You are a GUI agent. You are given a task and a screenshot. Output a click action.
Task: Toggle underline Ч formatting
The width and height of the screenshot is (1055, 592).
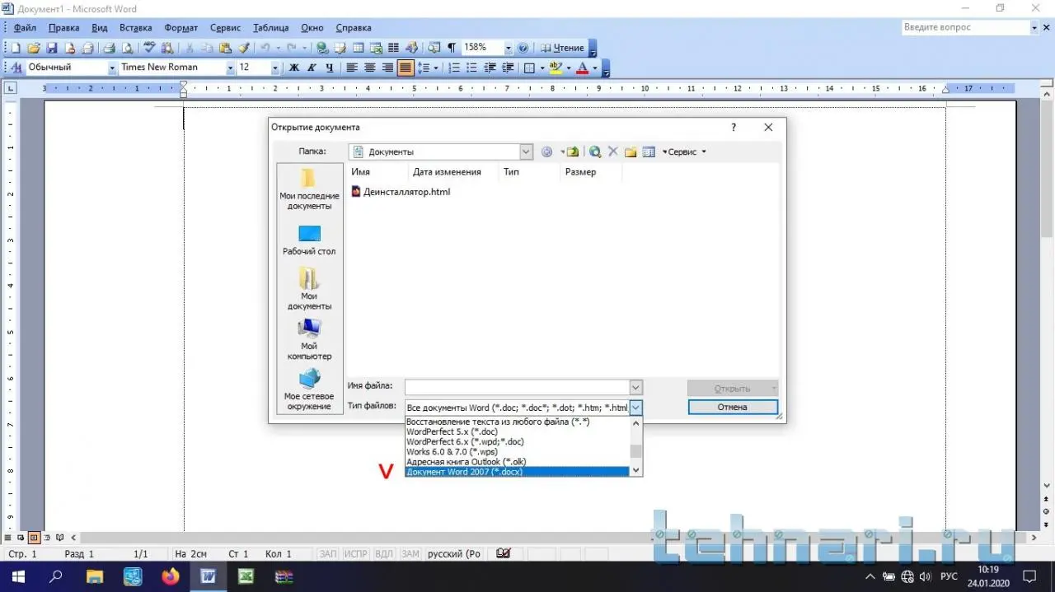pyautogui.click(x=330, y=68)
